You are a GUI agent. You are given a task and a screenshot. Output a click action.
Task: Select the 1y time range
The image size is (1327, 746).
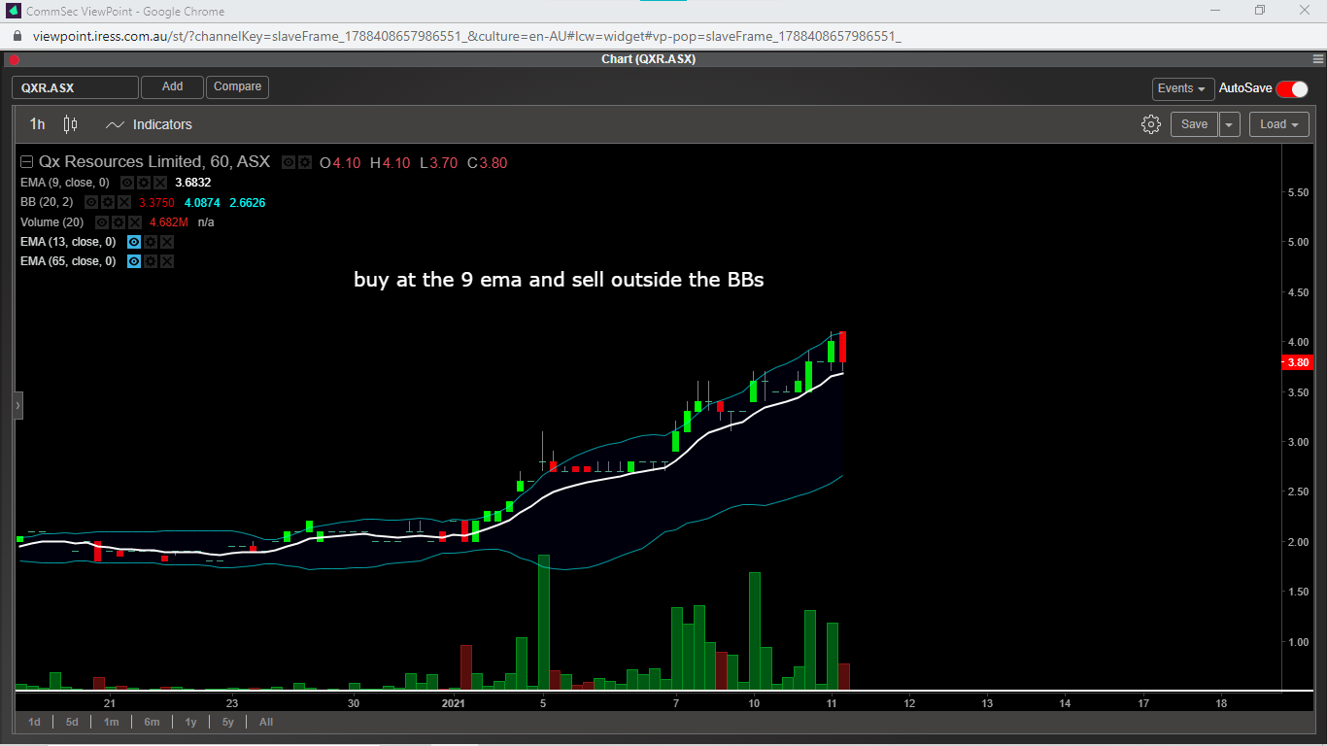(x=190, y=722)
